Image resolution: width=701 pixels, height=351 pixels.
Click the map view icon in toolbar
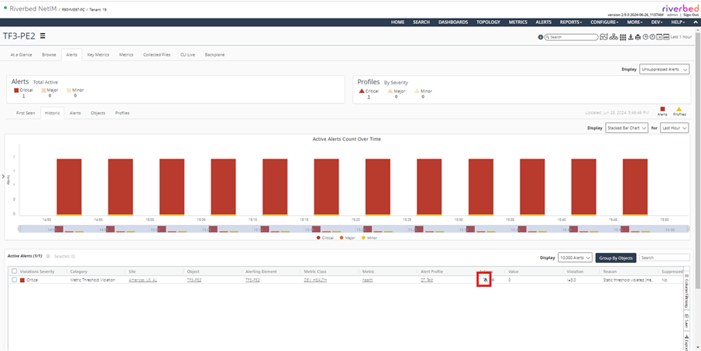coord(604,37)
